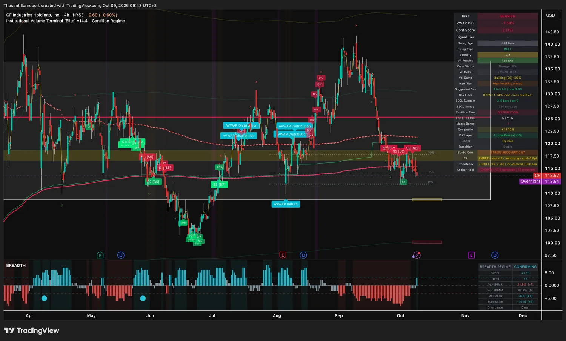Image resolution: width=566 pixels, height=341 pixels.
Task: Click the BREADTH pane label
Action: 16,266
